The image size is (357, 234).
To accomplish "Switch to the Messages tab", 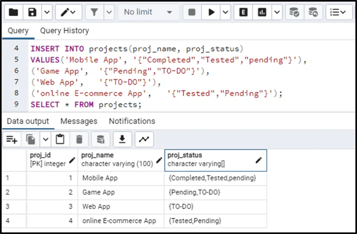I will 79,121.
